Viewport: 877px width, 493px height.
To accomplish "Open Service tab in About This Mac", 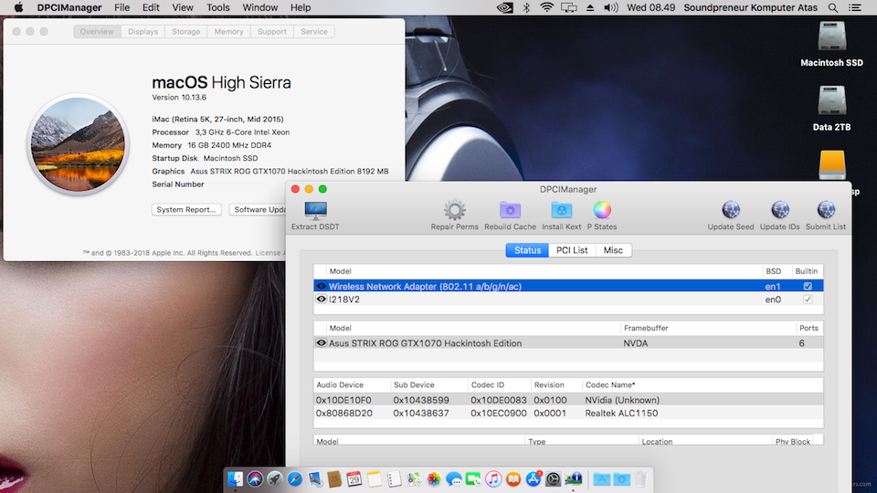I will point(313,31).
